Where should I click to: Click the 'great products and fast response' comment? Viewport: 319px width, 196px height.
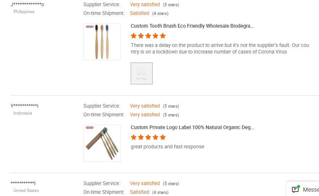168,147
